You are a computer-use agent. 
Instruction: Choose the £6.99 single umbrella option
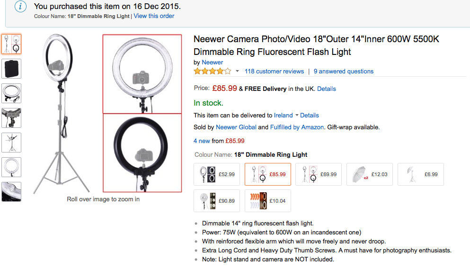pos(421,174)
